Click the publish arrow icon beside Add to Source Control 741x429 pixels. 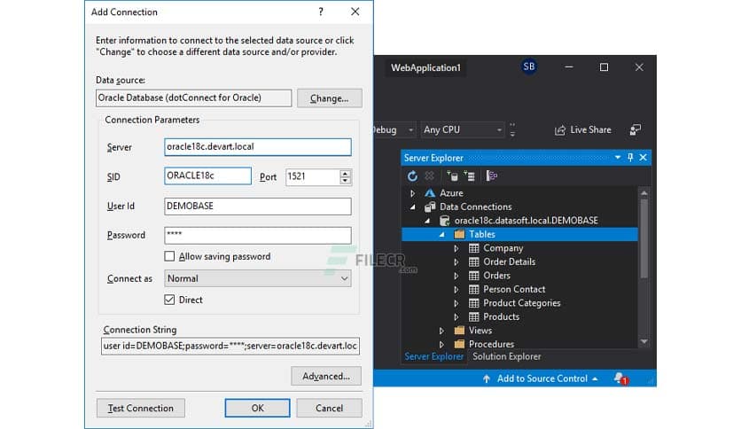[487, 378]
